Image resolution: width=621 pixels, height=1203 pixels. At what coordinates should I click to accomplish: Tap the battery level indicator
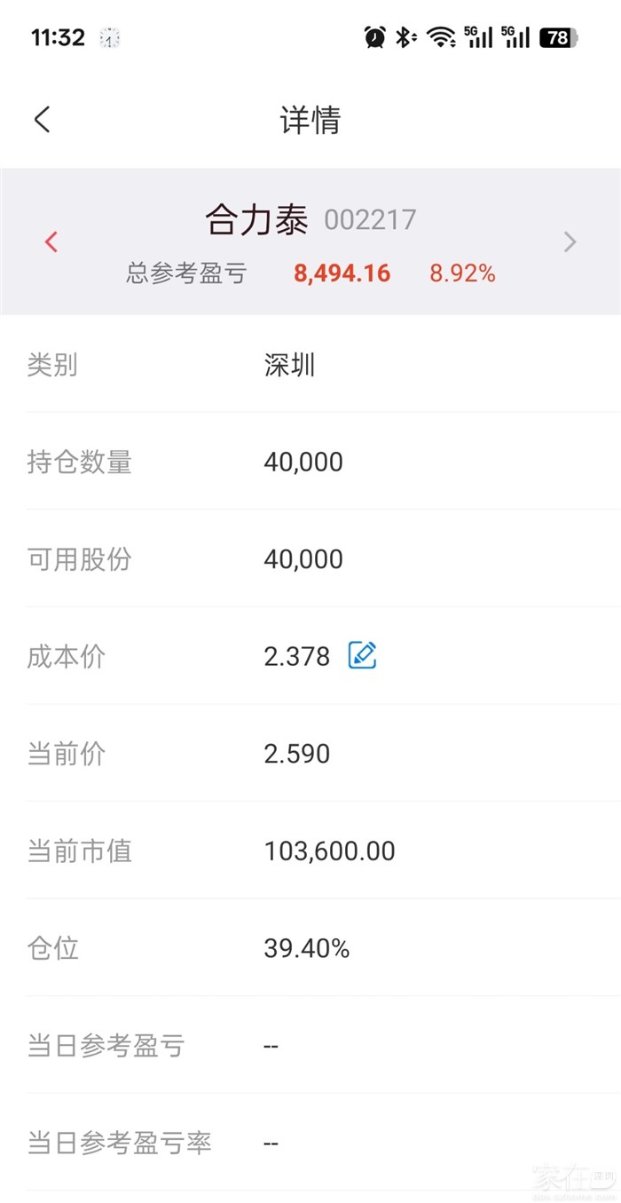point(559,37)
